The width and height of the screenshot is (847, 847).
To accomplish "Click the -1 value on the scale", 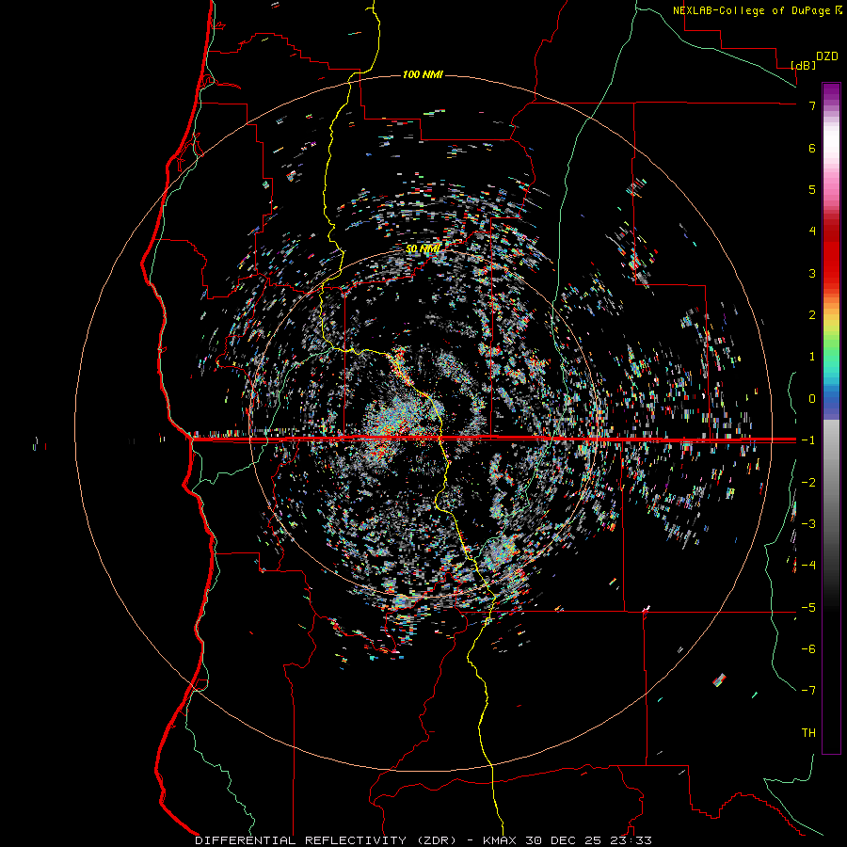I will coord(808,440).
